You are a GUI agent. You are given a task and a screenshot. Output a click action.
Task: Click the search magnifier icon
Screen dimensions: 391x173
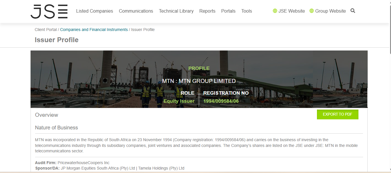[x=353, y=11]
